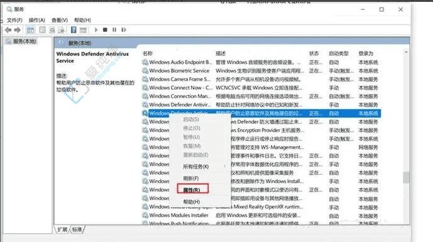Select the Windows Audio Endpoint Builder service
The height and width of the screenshot is (242, 433).
point(180,62)
